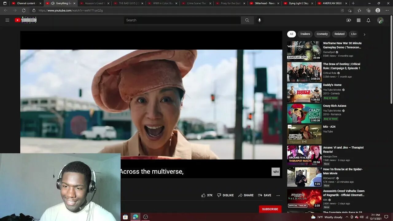Open Warframe New War Gameplay Demo video title
Screen dimensions: 393x221
click(x=342, y=45)
